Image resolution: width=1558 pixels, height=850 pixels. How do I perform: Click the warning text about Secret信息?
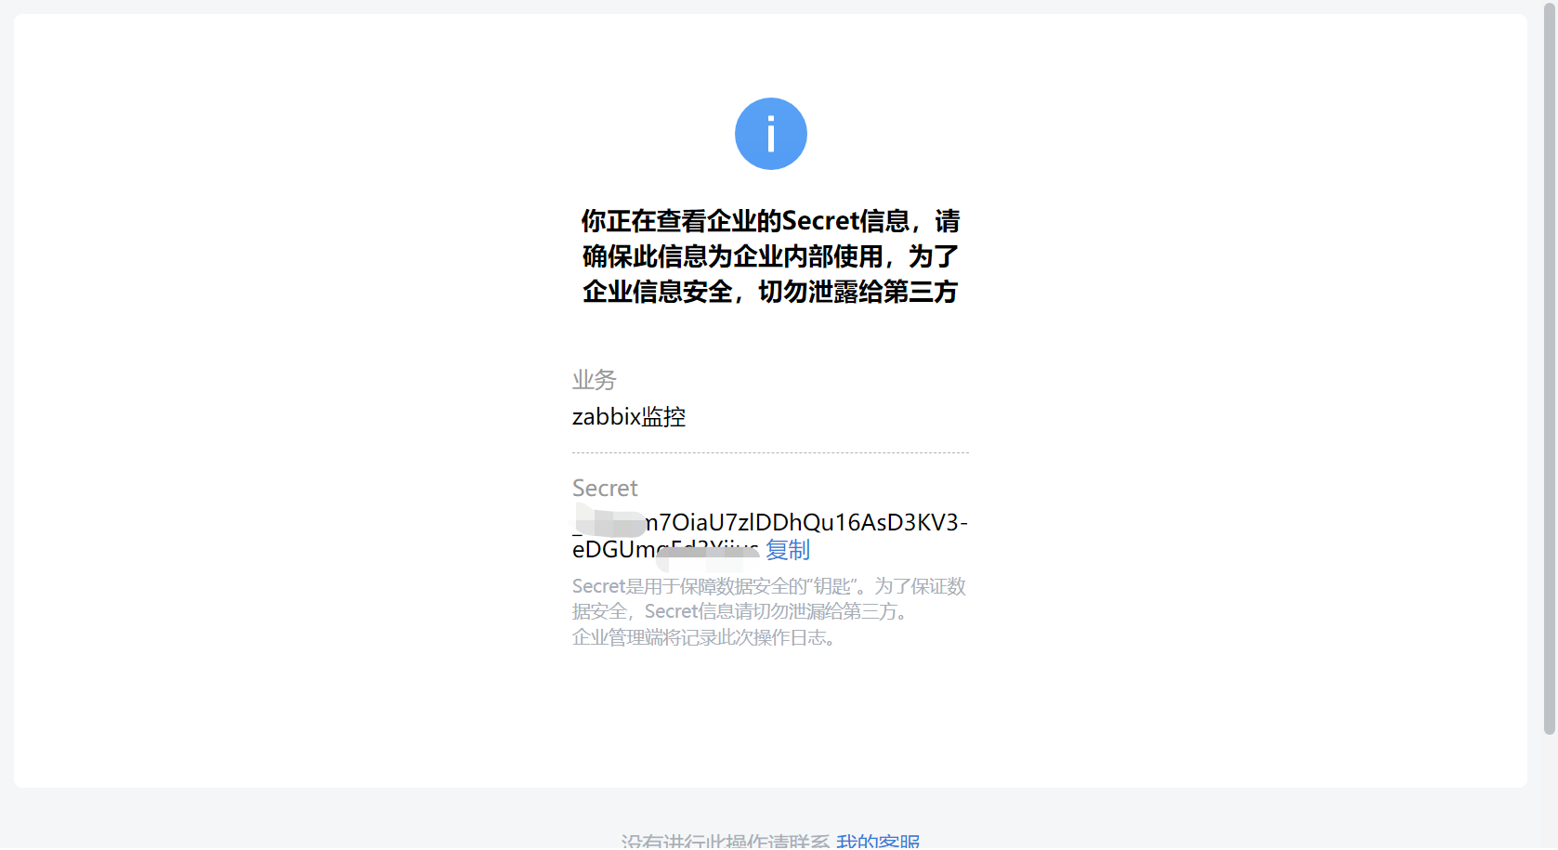click(x=769, y=256)
